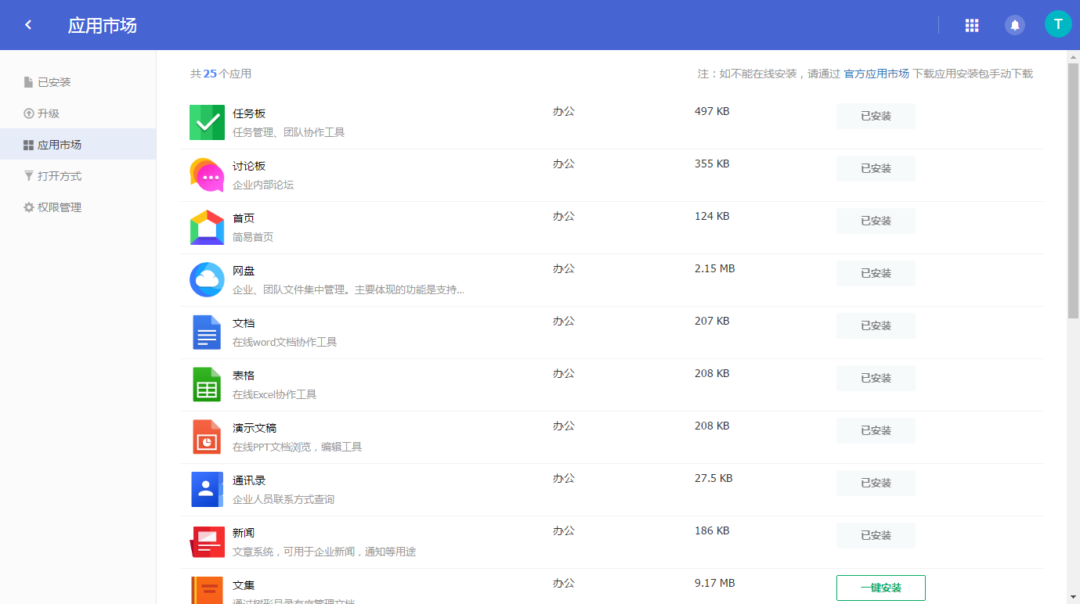Click 已安装 button for 网盘
This screenshot has height=604, width=1080.
click(x=876, y=273)
